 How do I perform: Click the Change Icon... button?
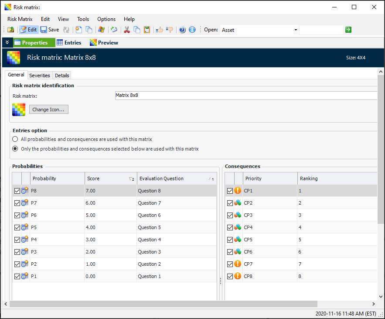[x=48, y=110]
